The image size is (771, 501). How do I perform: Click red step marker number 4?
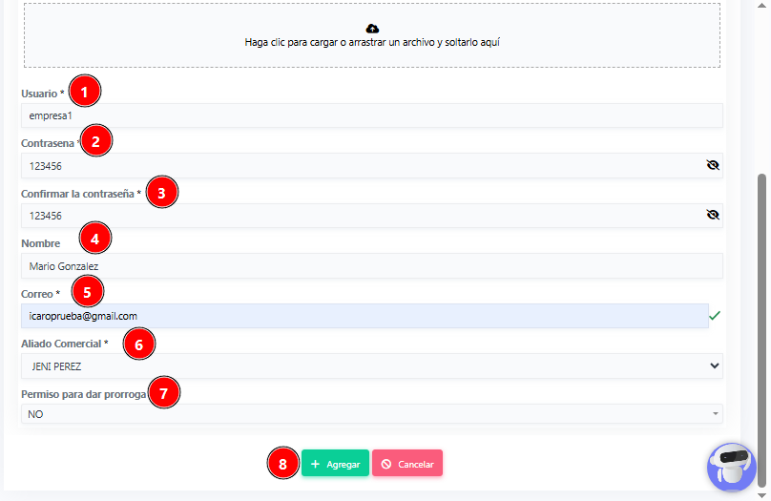[94, 237]
